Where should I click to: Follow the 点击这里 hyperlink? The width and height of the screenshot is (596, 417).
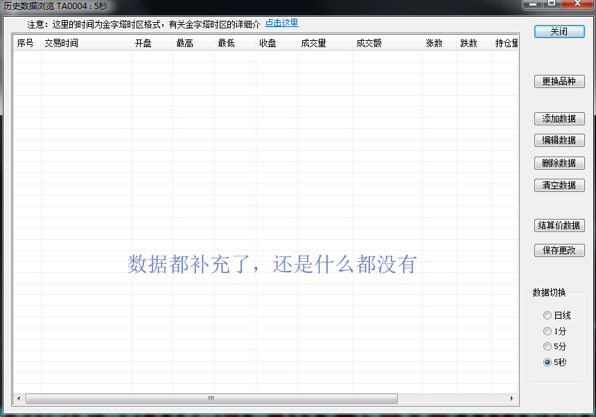(x=281, y=23)
